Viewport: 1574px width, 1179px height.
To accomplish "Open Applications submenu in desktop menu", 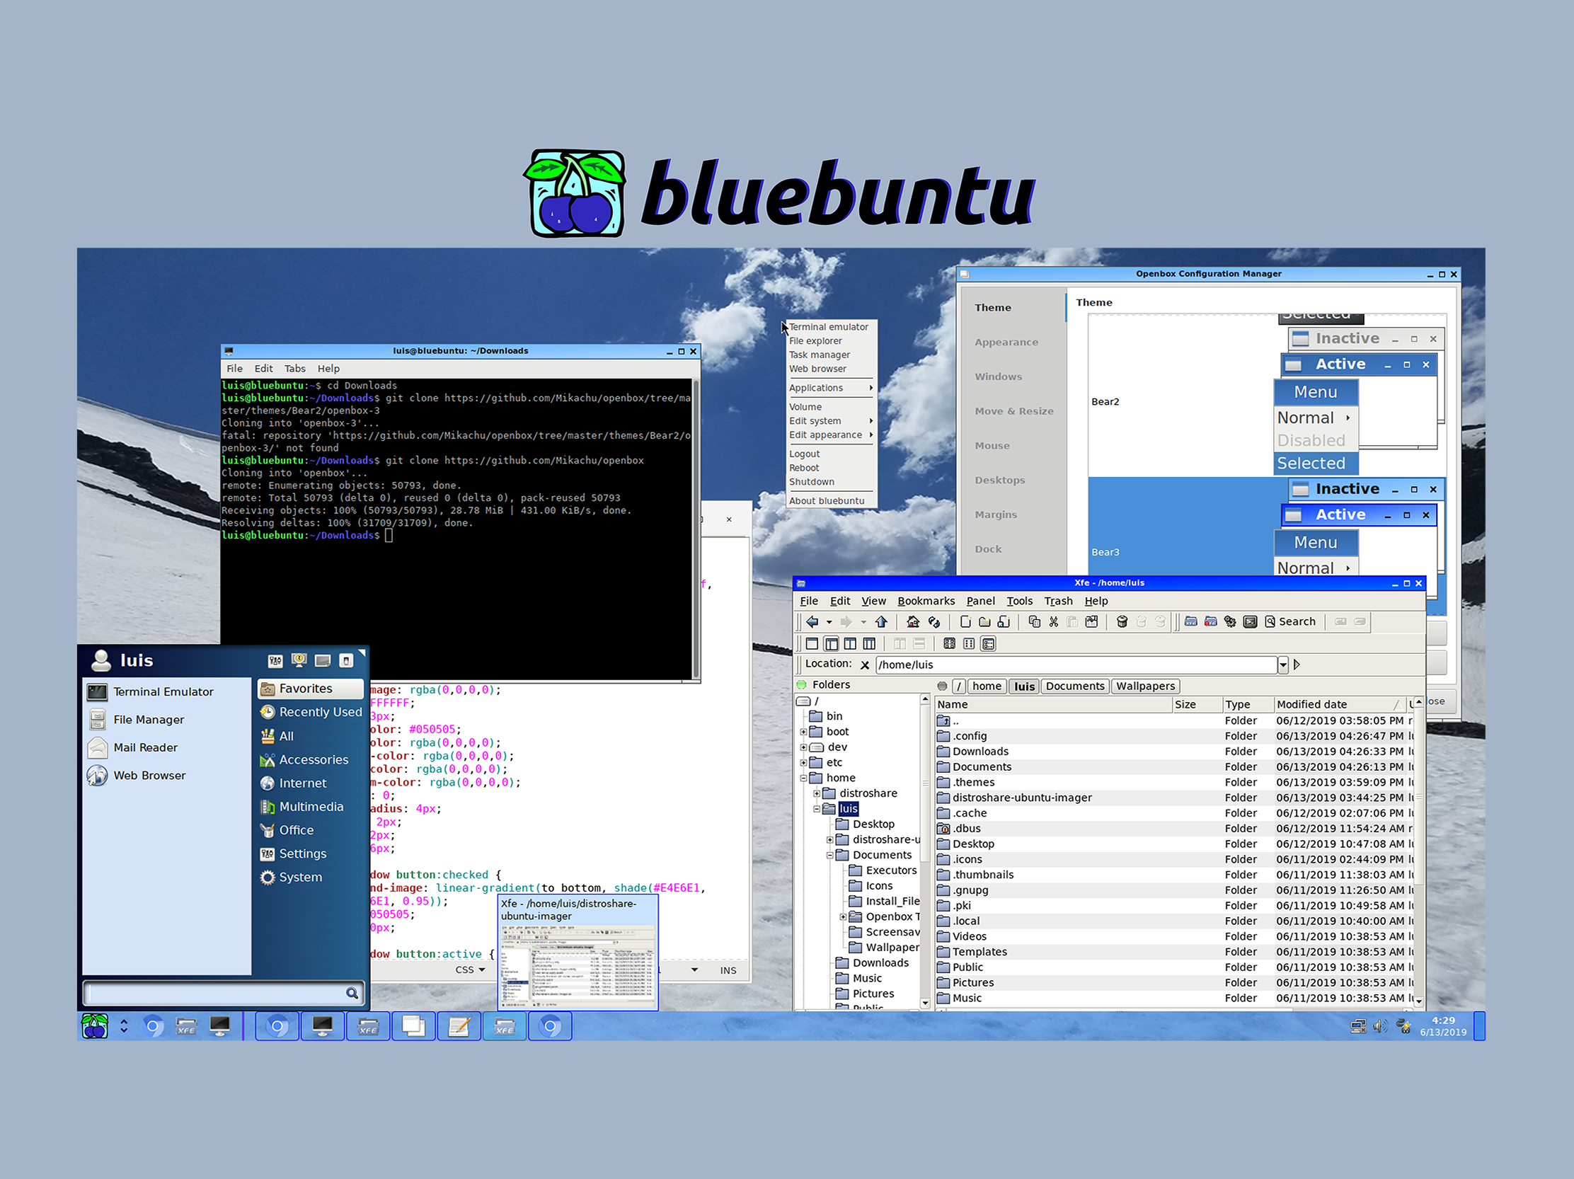I will click(829, 388).
